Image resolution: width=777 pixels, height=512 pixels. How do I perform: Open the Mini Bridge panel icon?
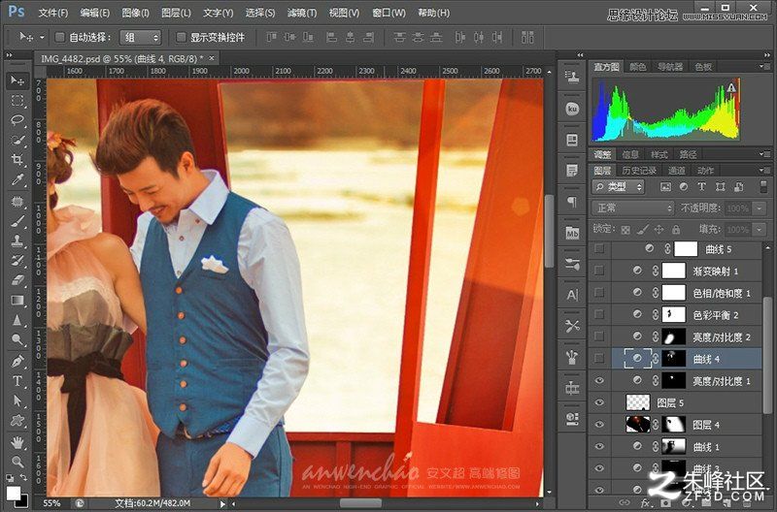click(572, 233)
